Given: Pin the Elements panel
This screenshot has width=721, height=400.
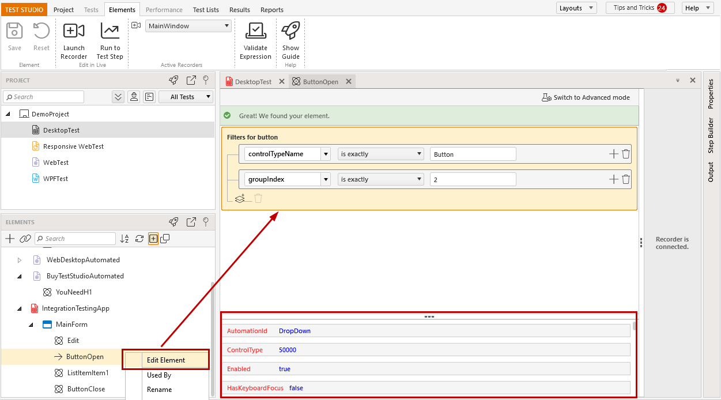Looking at the screenshot, I should tap(206, 222).
